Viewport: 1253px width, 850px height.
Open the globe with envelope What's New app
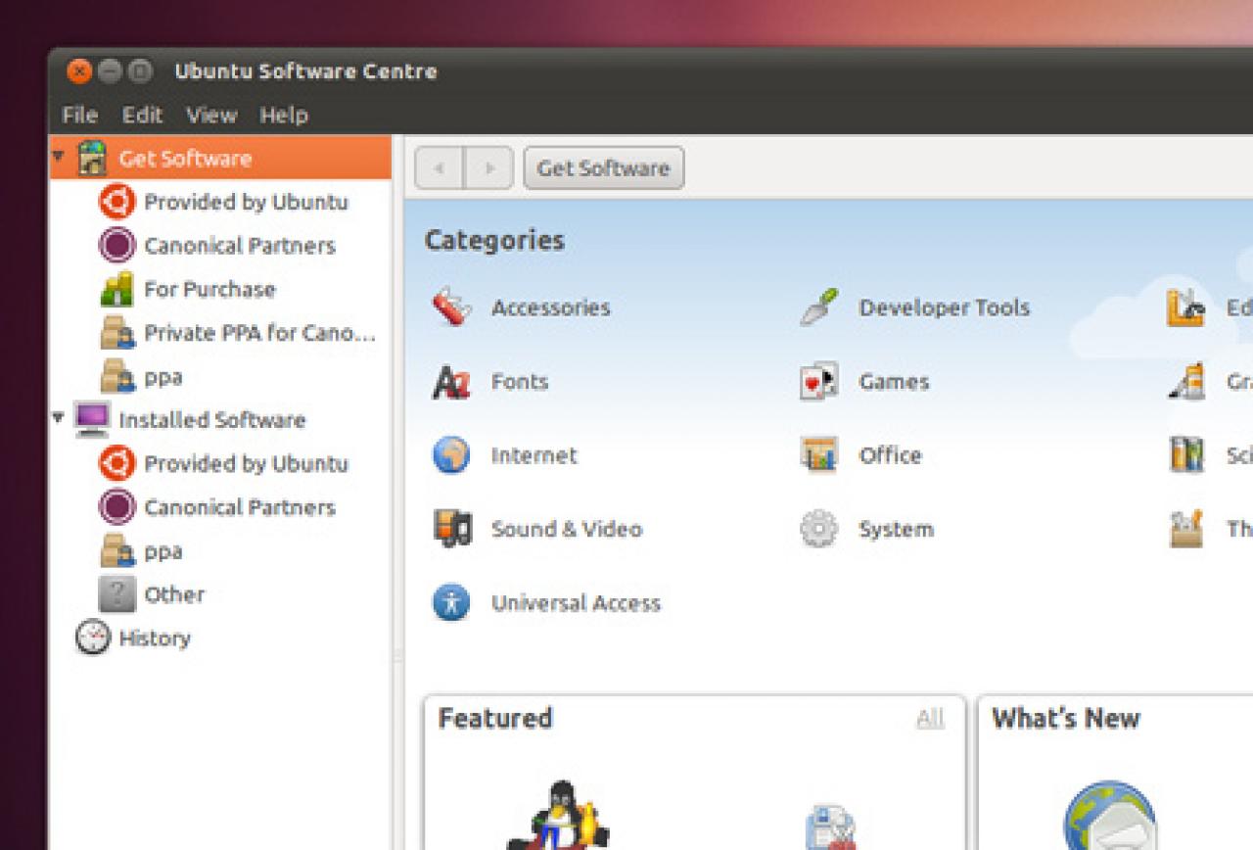coord(1109,815)
